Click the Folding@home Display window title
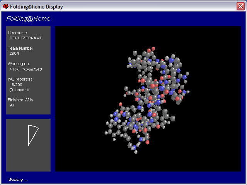247x185 pixels. point(36,7)
